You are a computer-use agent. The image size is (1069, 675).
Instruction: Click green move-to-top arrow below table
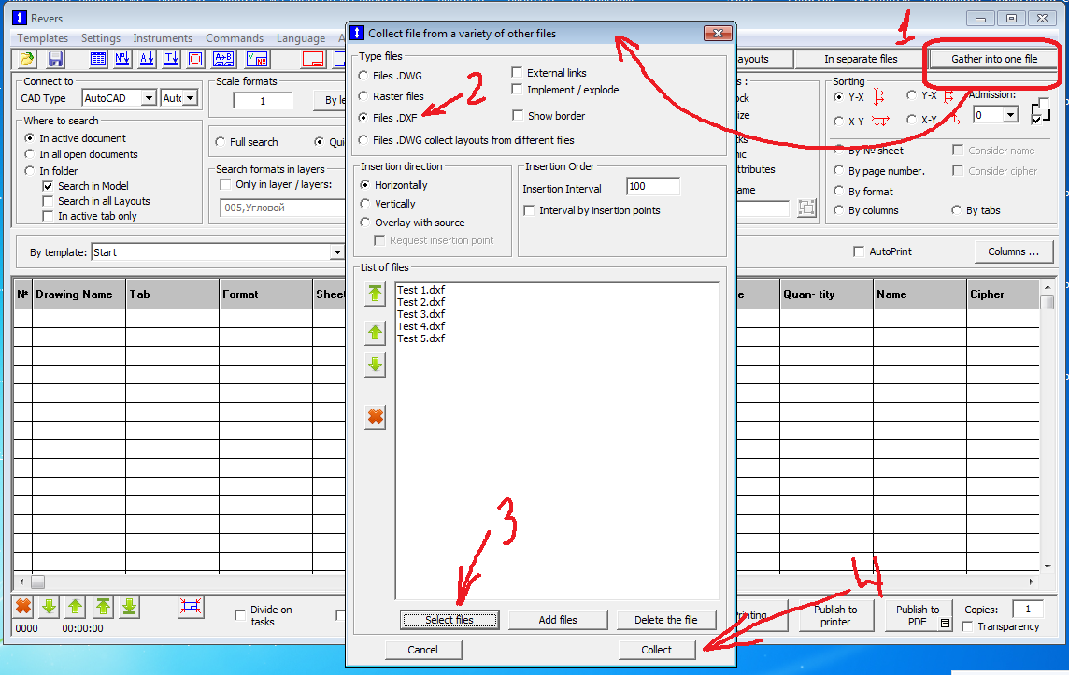tap(103, 606)
